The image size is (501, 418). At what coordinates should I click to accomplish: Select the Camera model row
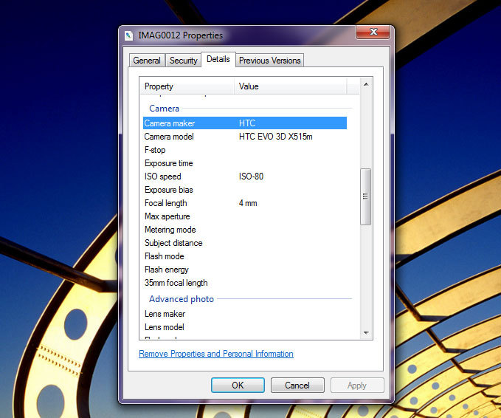pos(245,137)
